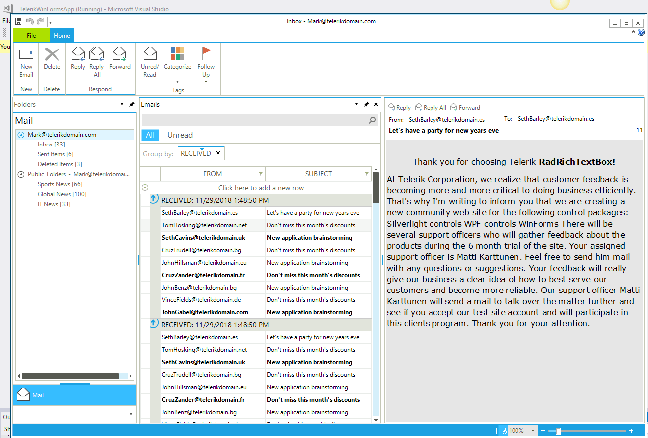Open the 100% zoom dropdown

click(x=533, y=431)
